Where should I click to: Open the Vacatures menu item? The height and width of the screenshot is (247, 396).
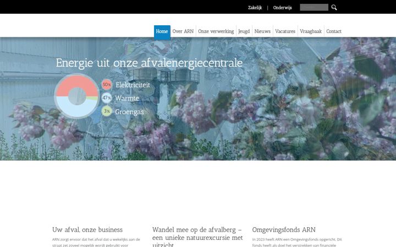[x=285, y=31]
